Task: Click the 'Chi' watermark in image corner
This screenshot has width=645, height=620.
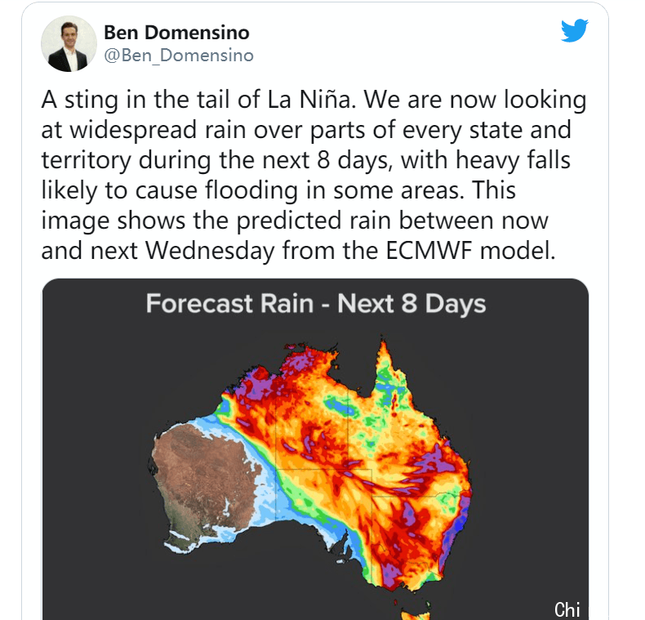Action: pos(567,609)
